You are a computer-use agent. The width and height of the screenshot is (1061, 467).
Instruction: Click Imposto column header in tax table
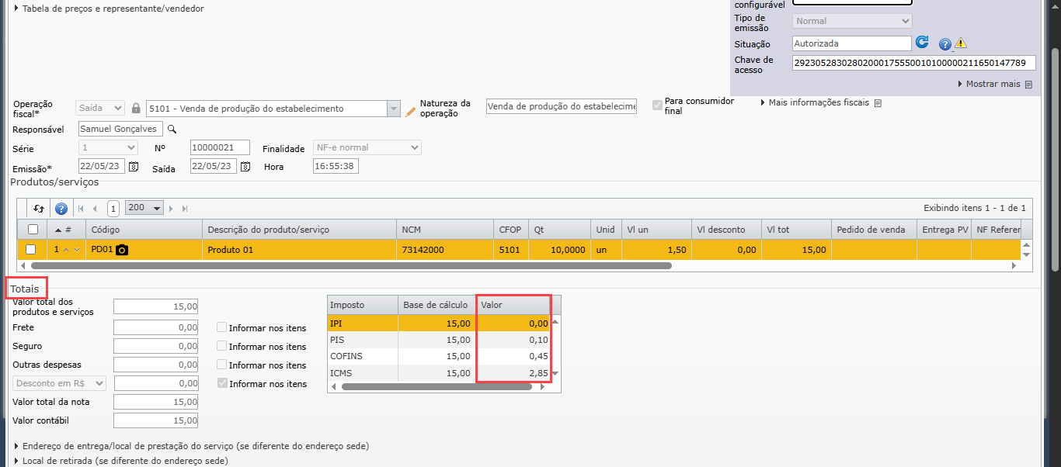(363, 305)
